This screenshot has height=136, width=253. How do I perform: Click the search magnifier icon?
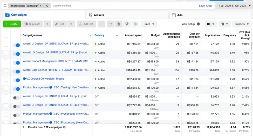click(x=5, y=6)
